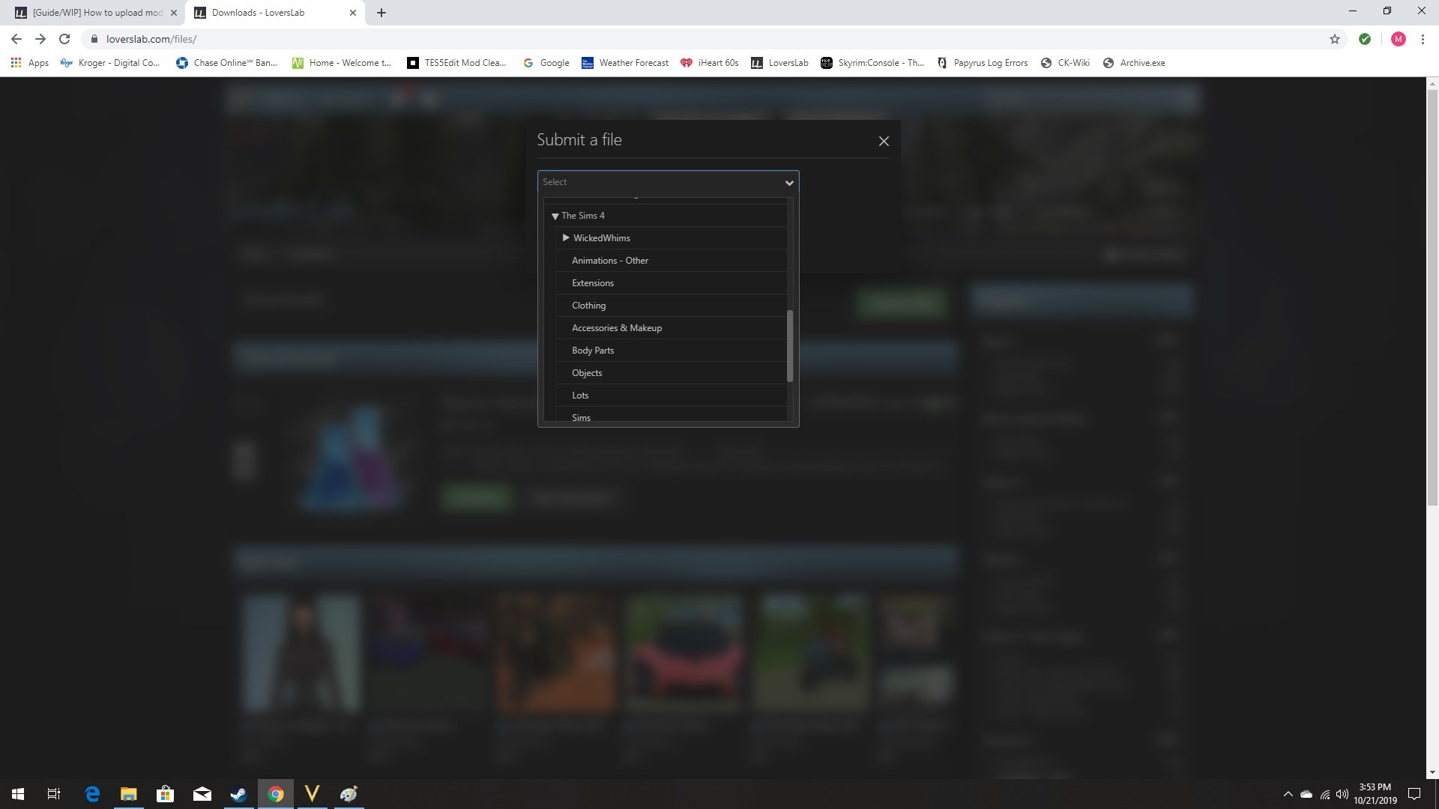The width and height of the screenshot is (1439, 809).
Task: Open a new browser tab
Action: point(381,13)
